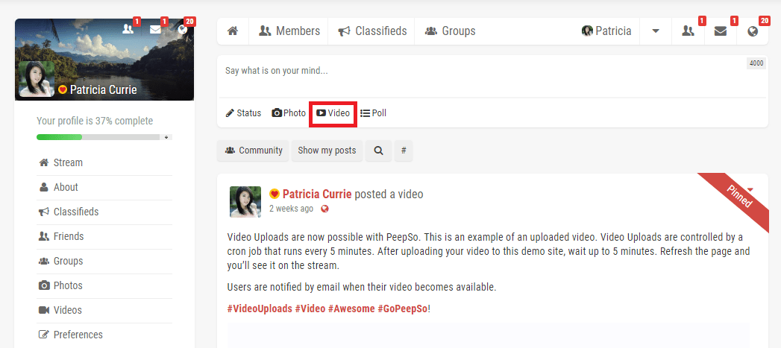Open Patricia Currie name on cover
The width and height of the screenshot is (781, 348).
click(103, 89)
